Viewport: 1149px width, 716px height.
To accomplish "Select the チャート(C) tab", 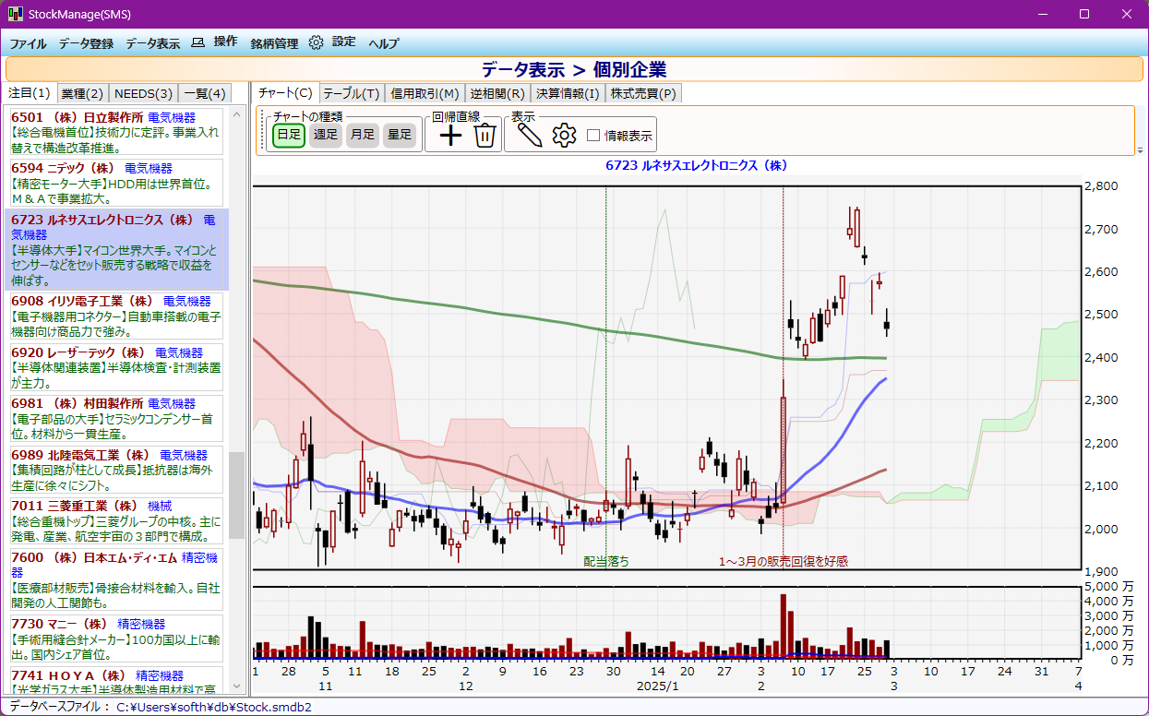I will click(x=285, y=93).
